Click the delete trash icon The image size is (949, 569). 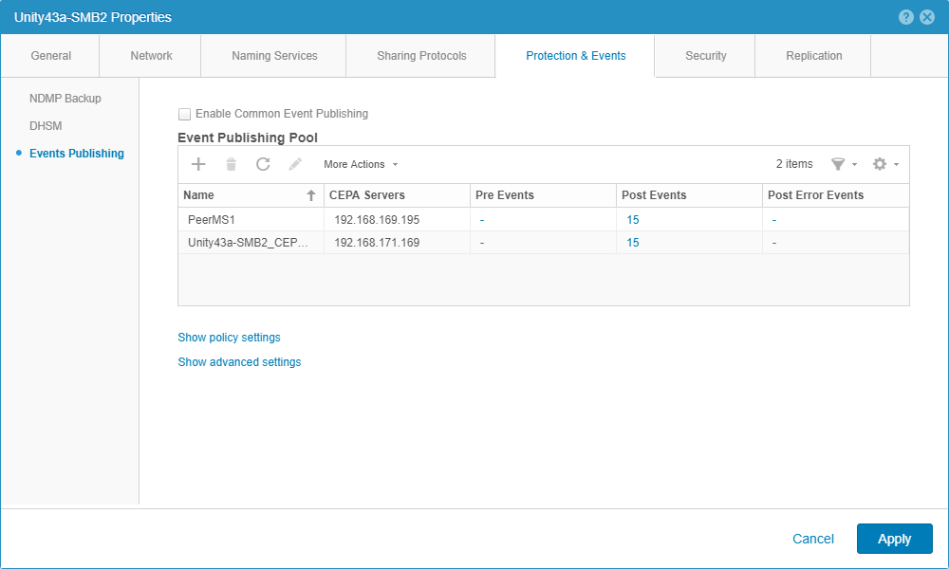[231, 164]
